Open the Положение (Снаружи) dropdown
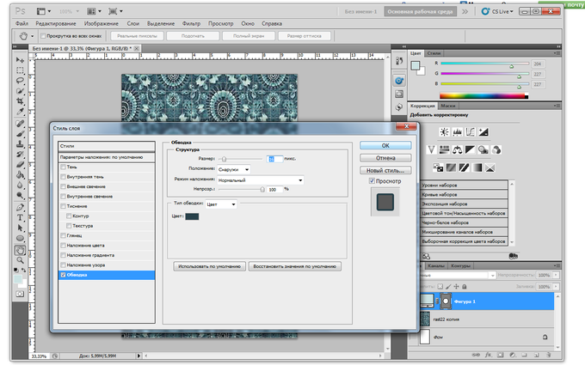Screen dimensions: 585x365 (234, 169)
